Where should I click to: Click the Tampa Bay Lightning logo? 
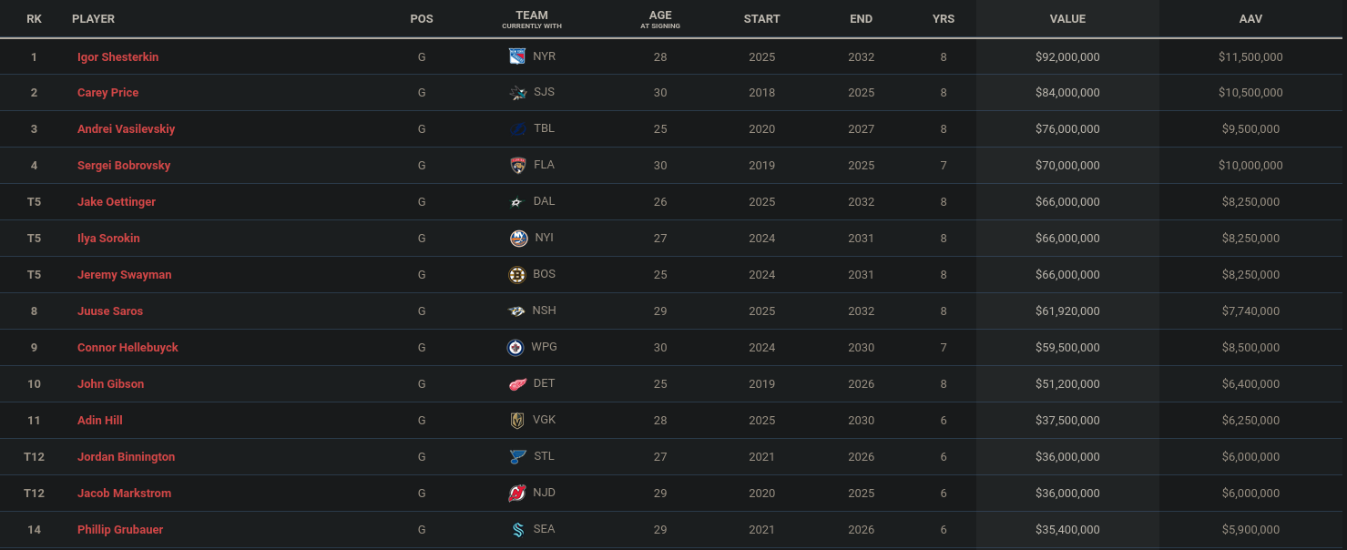point(517,129)
